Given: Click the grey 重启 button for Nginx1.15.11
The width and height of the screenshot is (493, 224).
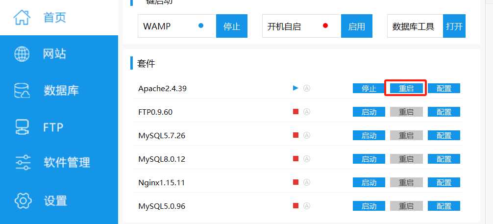Looking at the screenshot, I should click(x=406, y=182).
